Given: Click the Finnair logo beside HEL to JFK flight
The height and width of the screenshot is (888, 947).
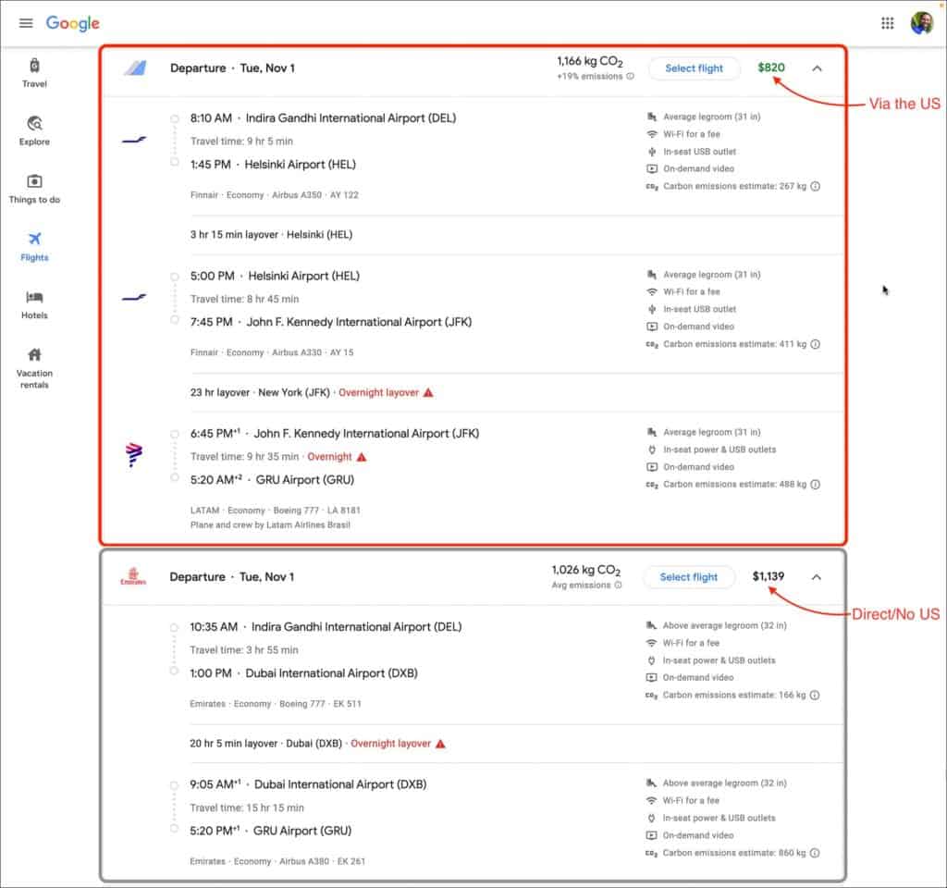Looking at the screenshot, I should click(134, 298).
